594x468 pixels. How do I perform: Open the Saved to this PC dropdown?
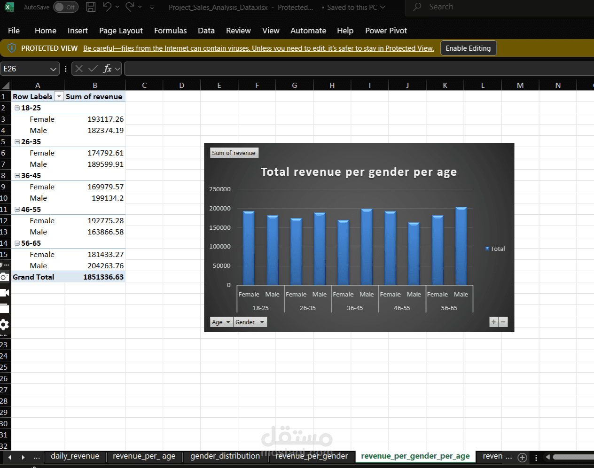tap(383, 7)
